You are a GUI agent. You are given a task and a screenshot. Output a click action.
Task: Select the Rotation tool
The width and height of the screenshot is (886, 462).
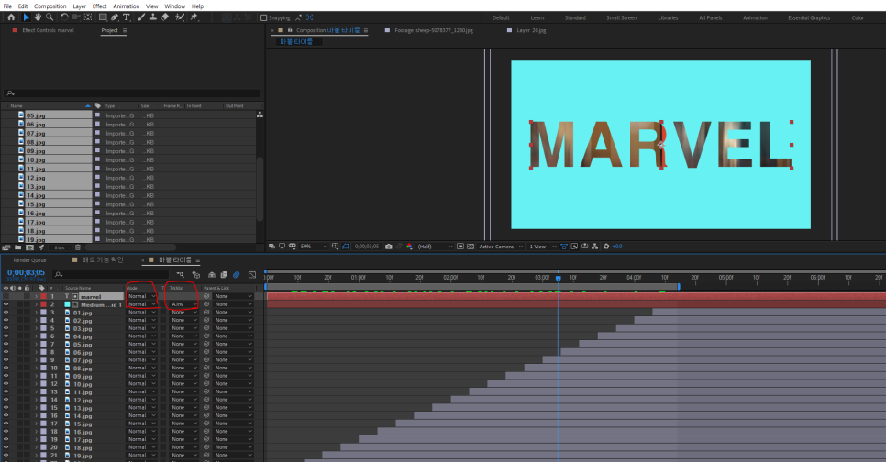point(64,17)
